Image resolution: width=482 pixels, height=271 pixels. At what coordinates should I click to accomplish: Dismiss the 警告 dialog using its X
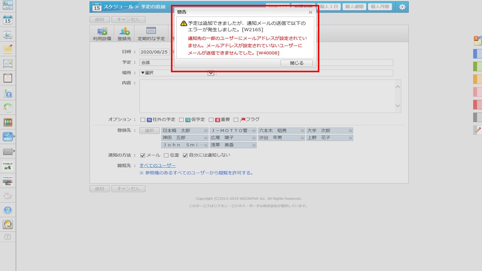click(310, 12)
